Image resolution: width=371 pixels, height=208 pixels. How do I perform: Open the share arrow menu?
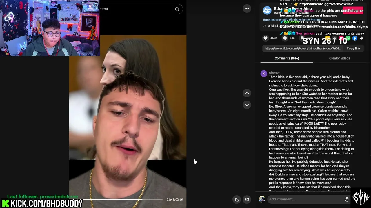point(361,38)
